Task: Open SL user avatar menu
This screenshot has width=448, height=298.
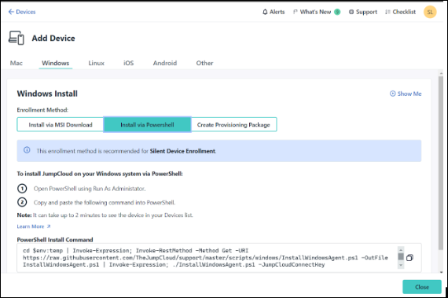Action: click(x=430, y=12)
